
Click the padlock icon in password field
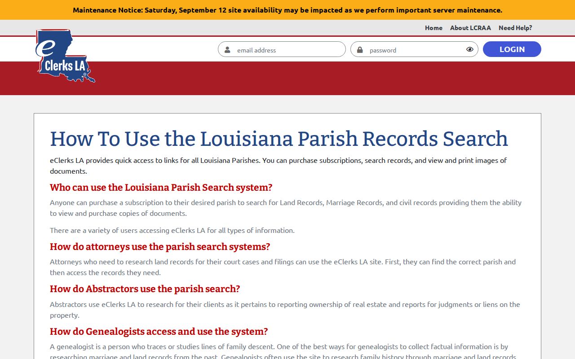pos(360,50)
